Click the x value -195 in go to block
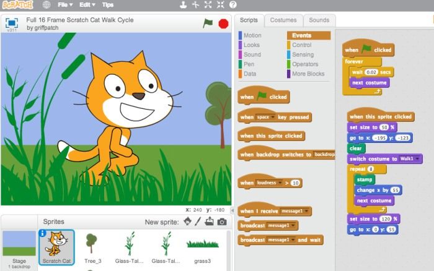This screenshot has height=271, width=434. click(x=379, y=138)
